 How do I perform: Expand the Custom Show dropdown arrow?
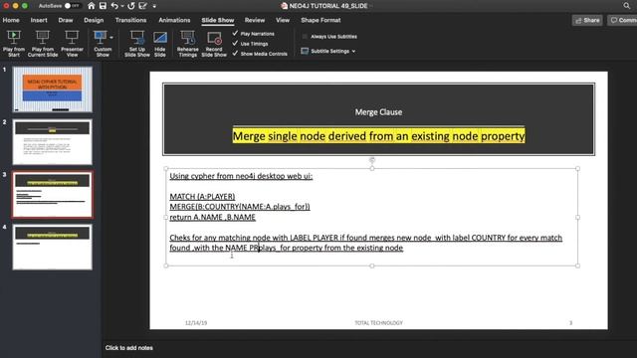click(111, 38)
